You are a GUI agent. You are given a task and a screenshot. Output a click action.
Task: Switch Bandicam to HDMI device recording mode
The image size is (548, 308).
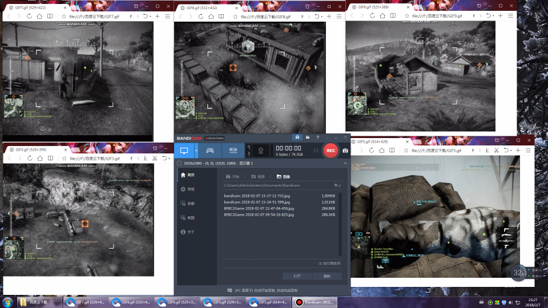(233, 151)
